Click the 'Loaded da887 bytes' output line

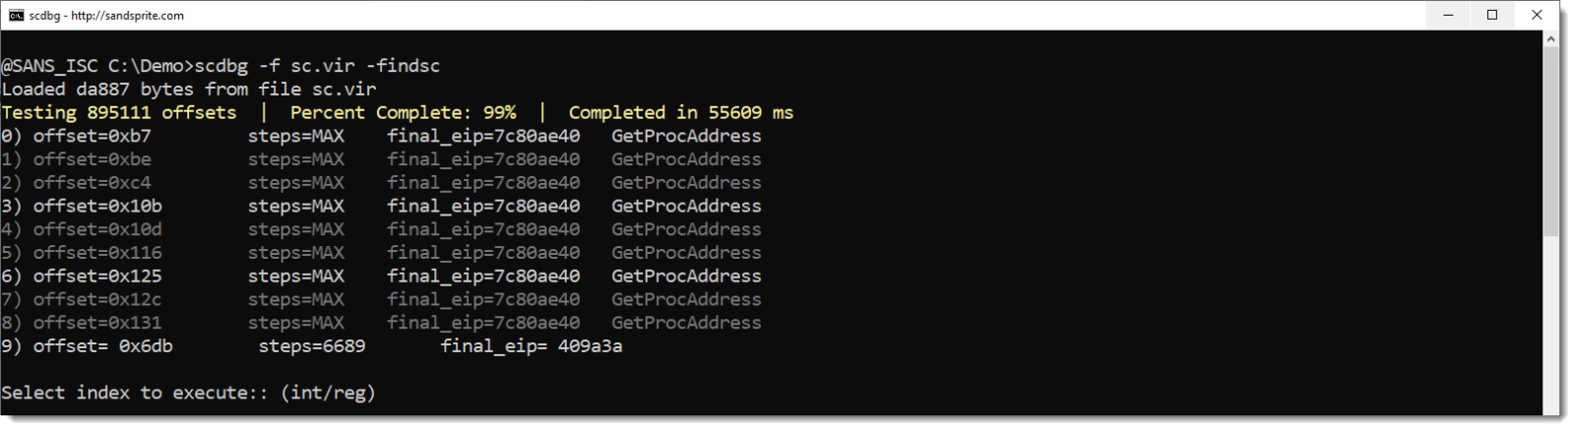(x=189, y=90)
